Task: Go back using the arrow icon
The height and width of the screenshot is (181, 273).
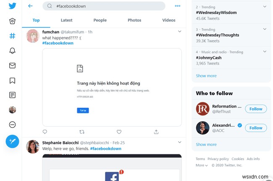Action: tap(30, 6)
